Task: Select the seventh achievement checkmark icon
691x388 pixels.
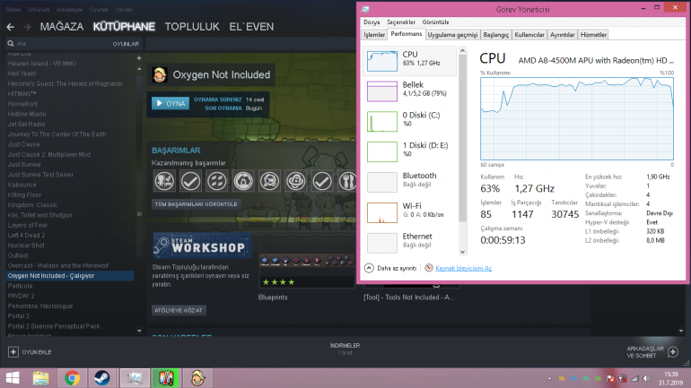Action: coord(322,181)
